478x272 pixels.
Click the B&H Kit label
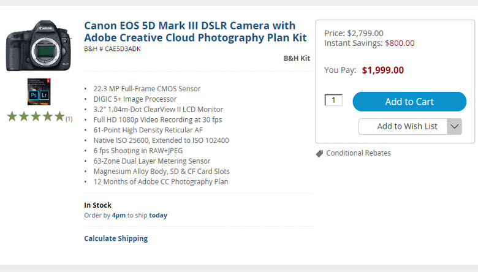(297, 58)
